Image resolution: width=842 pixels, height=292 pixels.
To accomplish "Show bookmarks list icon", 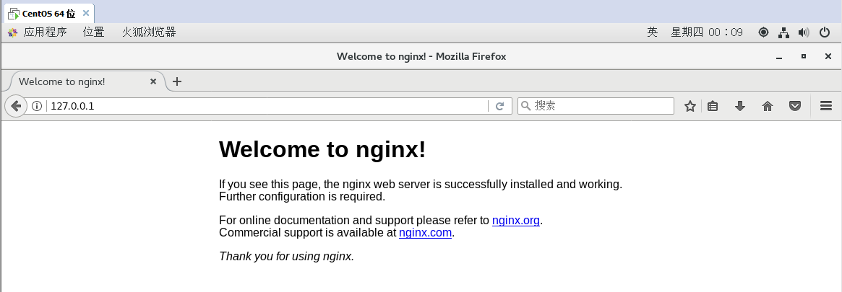I will pos(713,106).
